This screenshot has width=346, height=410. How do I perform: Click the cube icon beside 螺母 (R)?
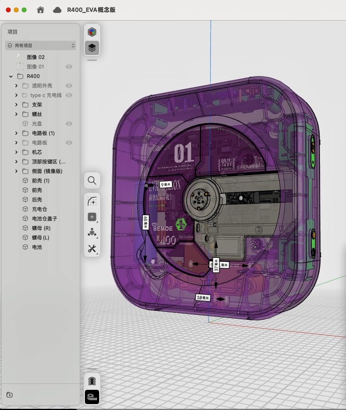coord(25,228)
